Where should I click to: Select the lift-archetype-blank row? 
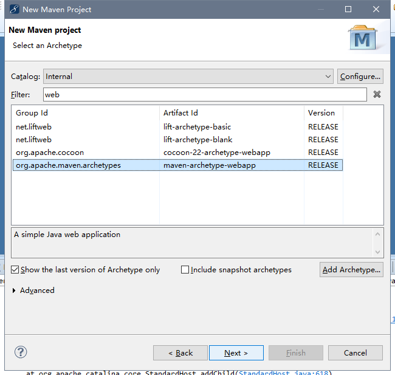[x=177, y=140]
